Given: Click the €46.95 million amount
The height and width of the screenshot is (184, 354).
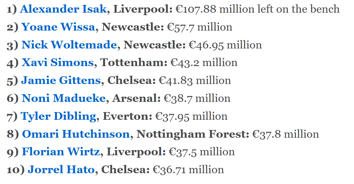Looking at the screenshot, I should click(225, 45).
